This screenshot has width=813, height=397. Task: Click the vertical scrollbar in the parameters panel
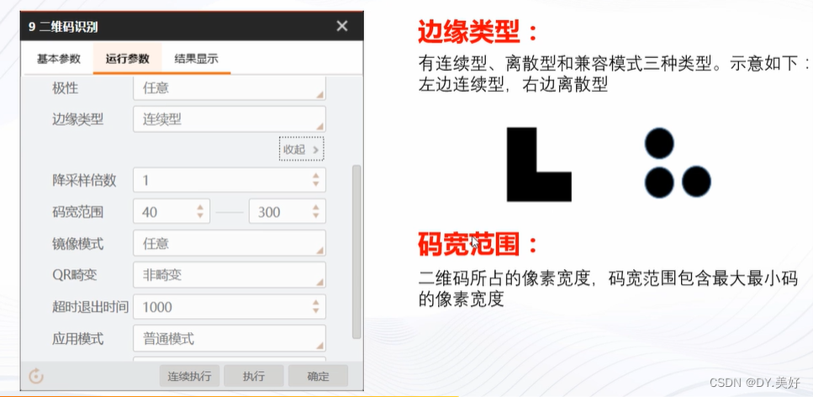point(356,251)
